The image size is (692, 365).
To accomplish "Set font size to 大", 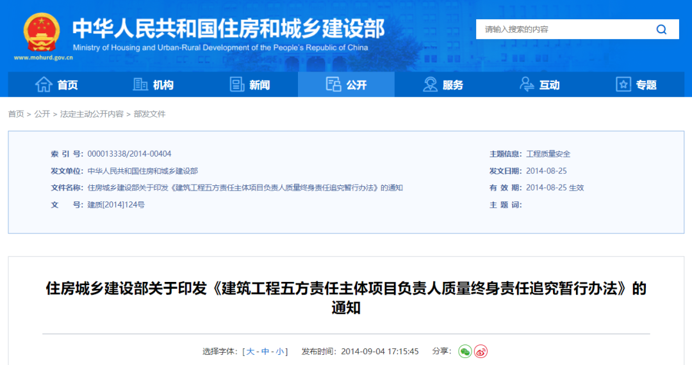I will [x=251, y=352].
